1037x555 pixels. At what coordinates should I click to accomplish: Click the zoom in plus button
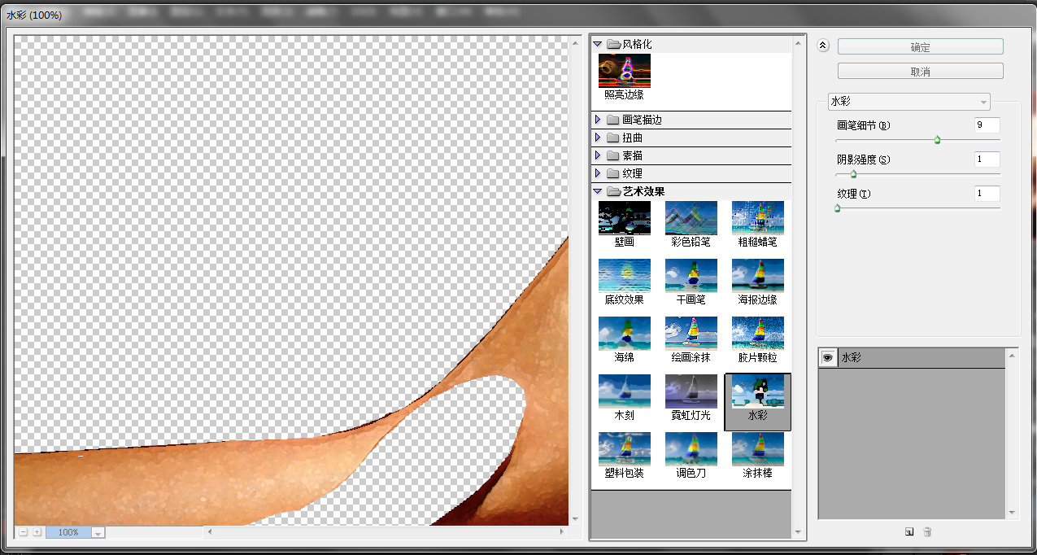pyautogui.click(x=37, y=532)
